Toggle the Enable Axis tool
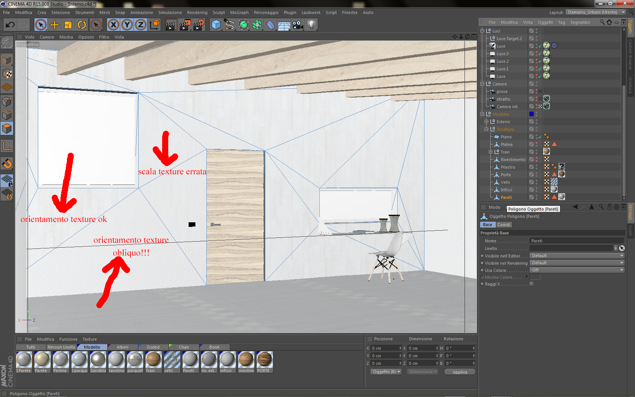Screen dimensions: 635x397 point(7,146)
